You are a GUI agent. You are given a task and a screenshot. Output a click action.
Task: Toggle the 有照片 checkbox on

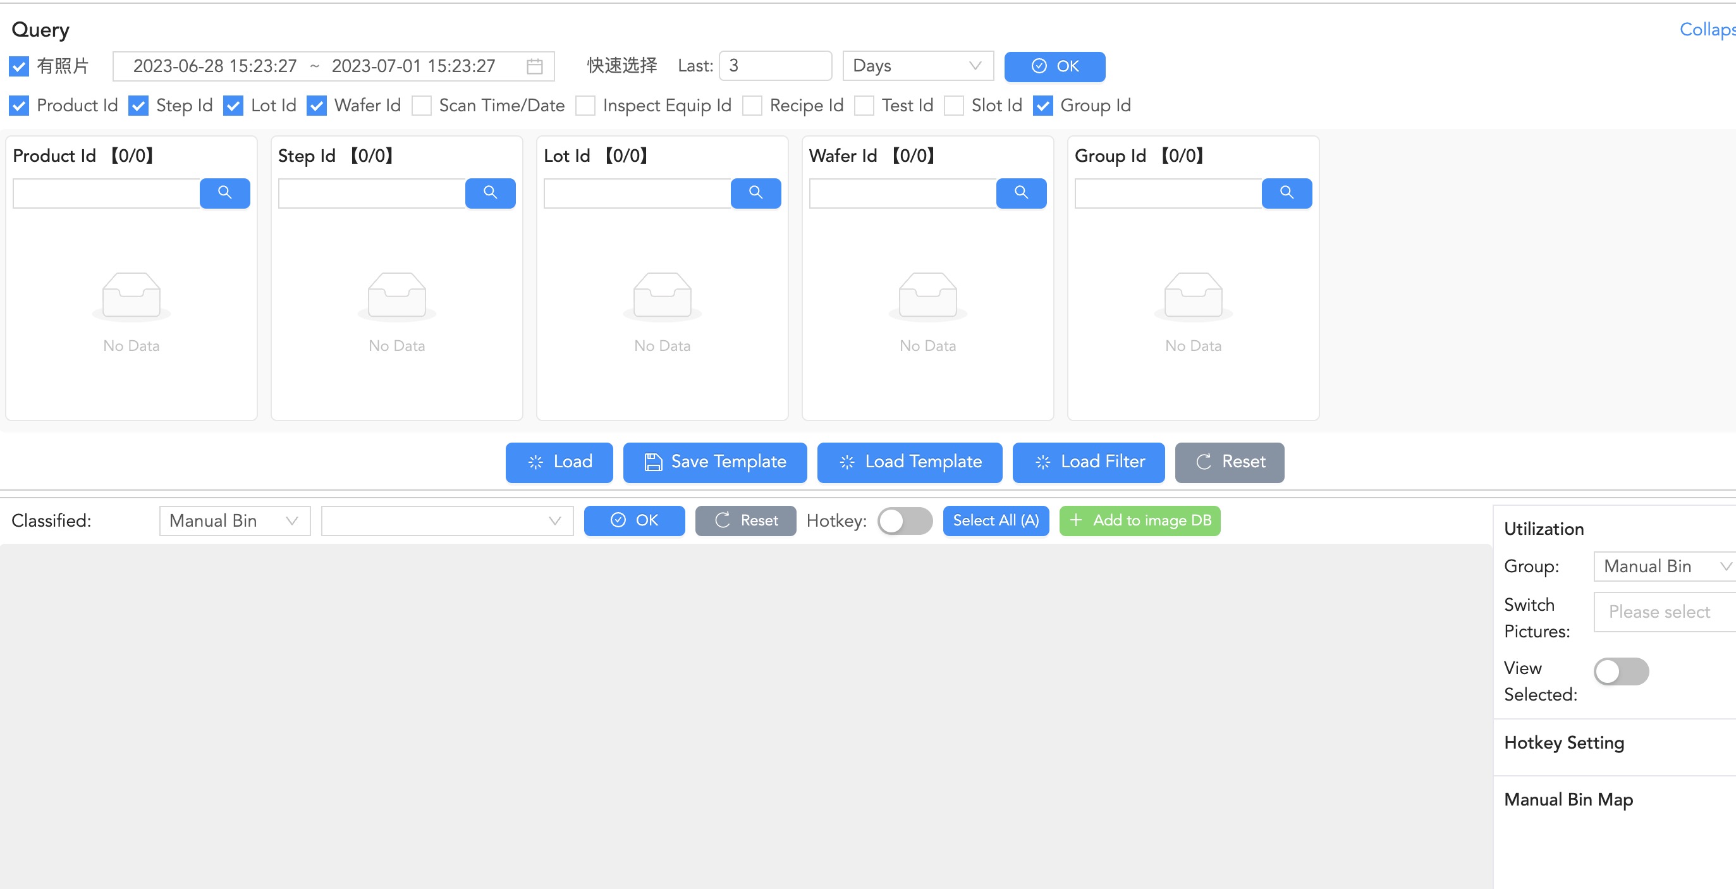tap(19, 66)
